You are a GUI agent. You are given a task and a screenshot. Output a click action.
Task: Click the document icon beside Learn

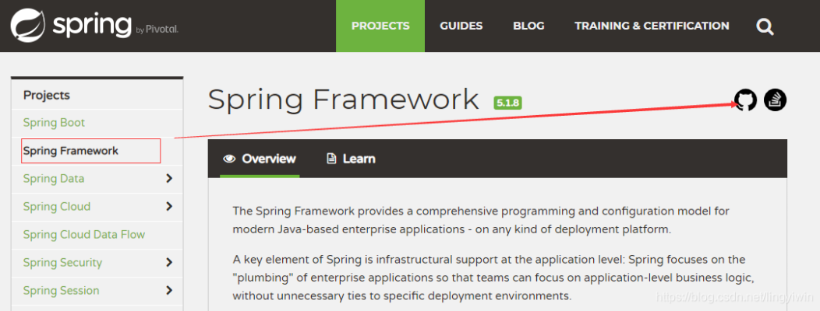click(330, 159)
